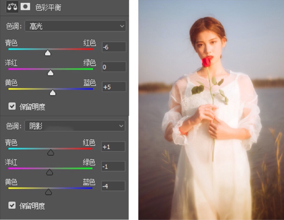
Task: Click the highlights yellow-blue field showing +5
Action: (114, 87)
